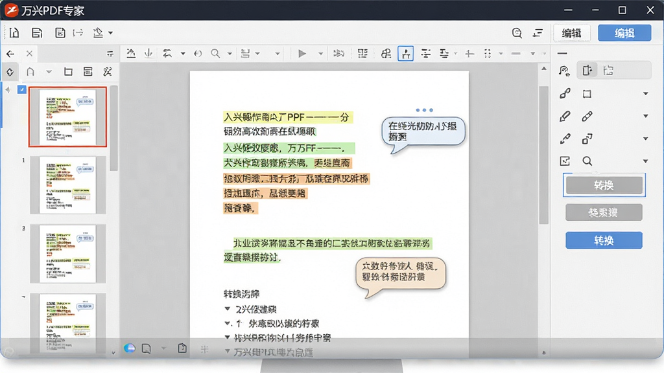Click the save document icon in top toolbar

(60, 32)
